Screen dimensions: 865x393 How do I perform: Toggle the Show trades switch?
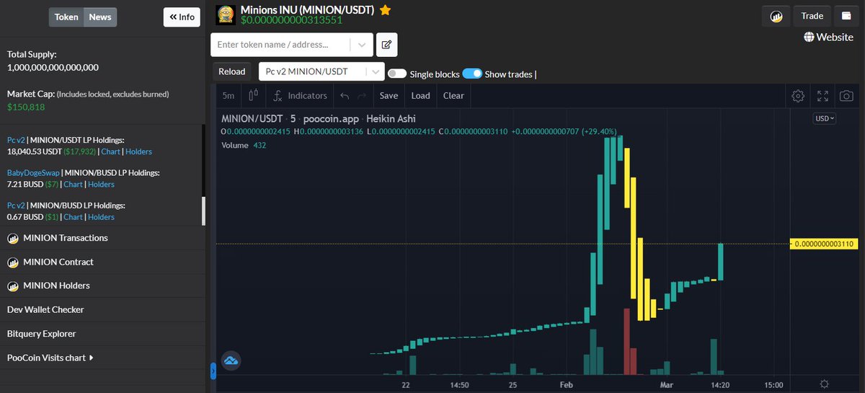tap(472, 74)
